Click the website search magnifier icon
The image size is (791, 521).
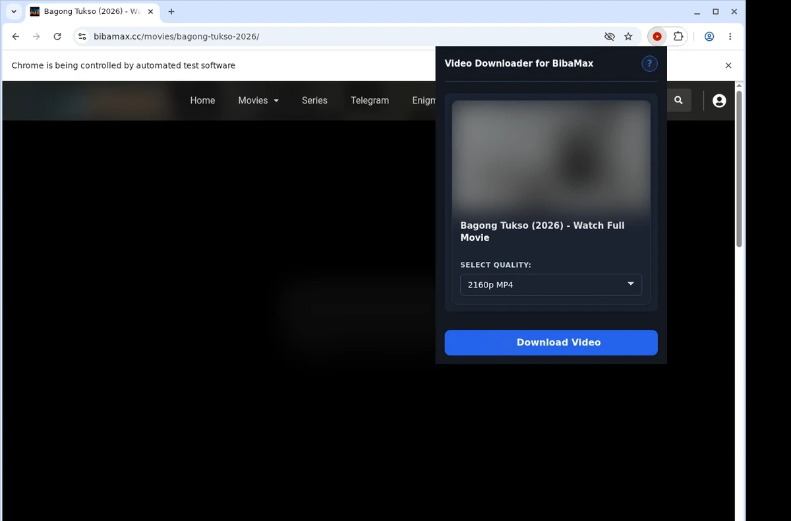coord(678,100)
